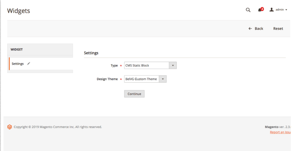Click the WIDGET panel header
The width and height of the screenshot is (293, 151).
(x=40, y=49)
